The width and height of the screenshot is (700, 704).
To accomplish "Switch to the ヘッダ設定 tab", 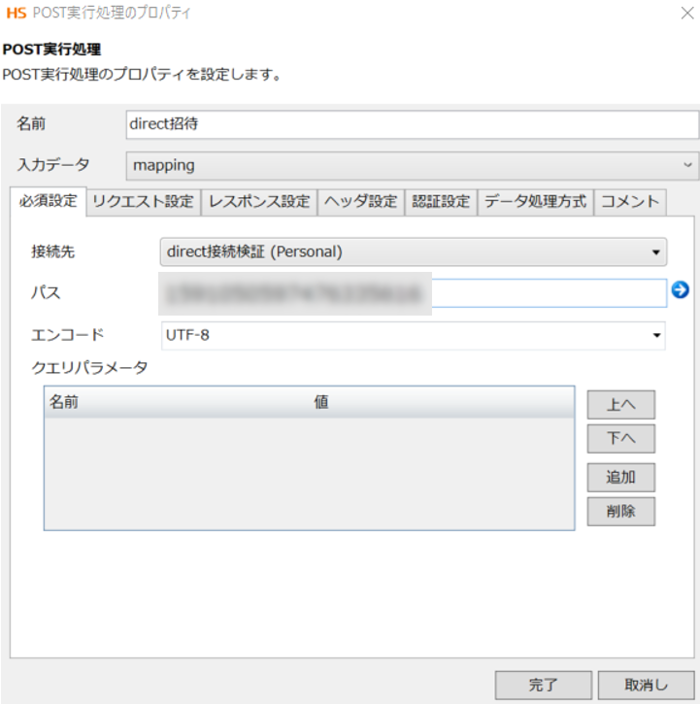I will pos(360,202).
